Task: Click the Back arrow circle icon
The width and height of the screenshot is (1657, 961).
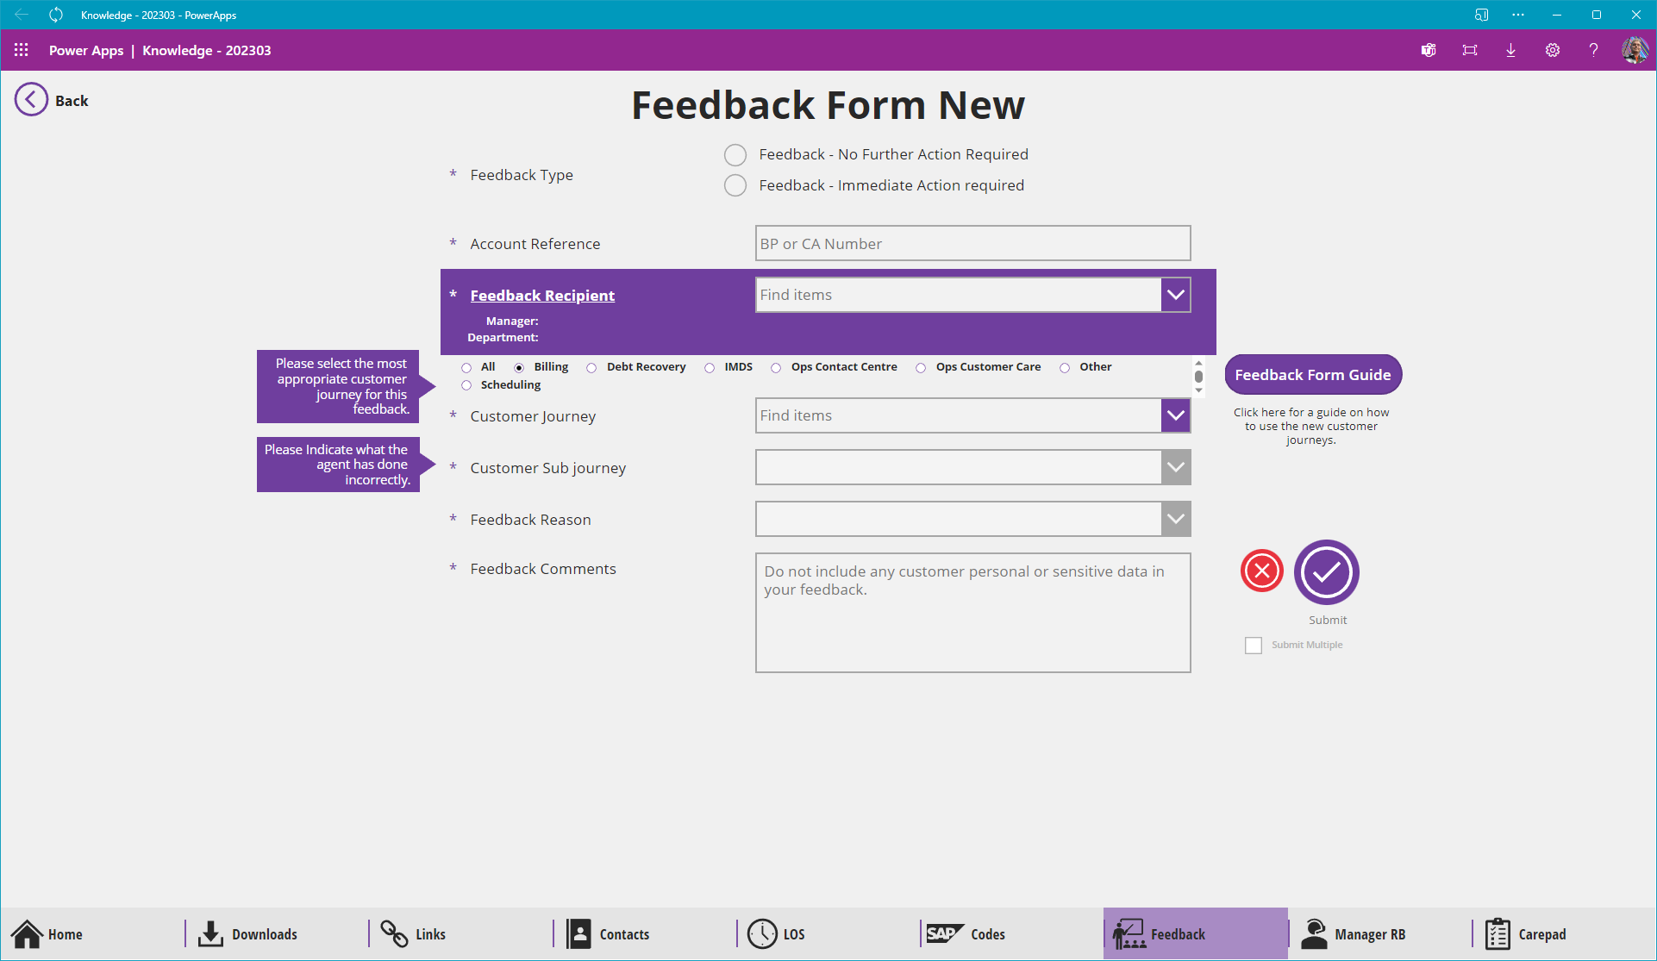Action: 31,100
